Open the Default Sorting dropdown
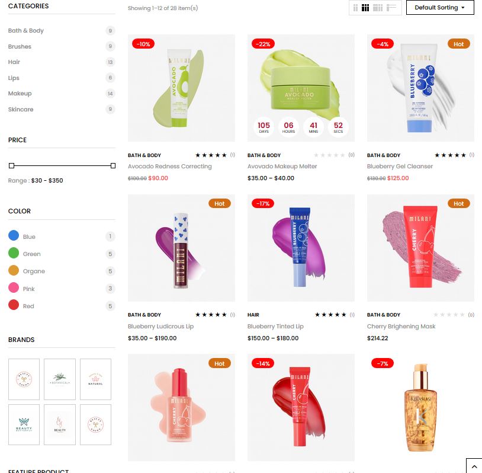Viewport: 482px width, 473px height. pyautogui.click(x=440, y=7)
